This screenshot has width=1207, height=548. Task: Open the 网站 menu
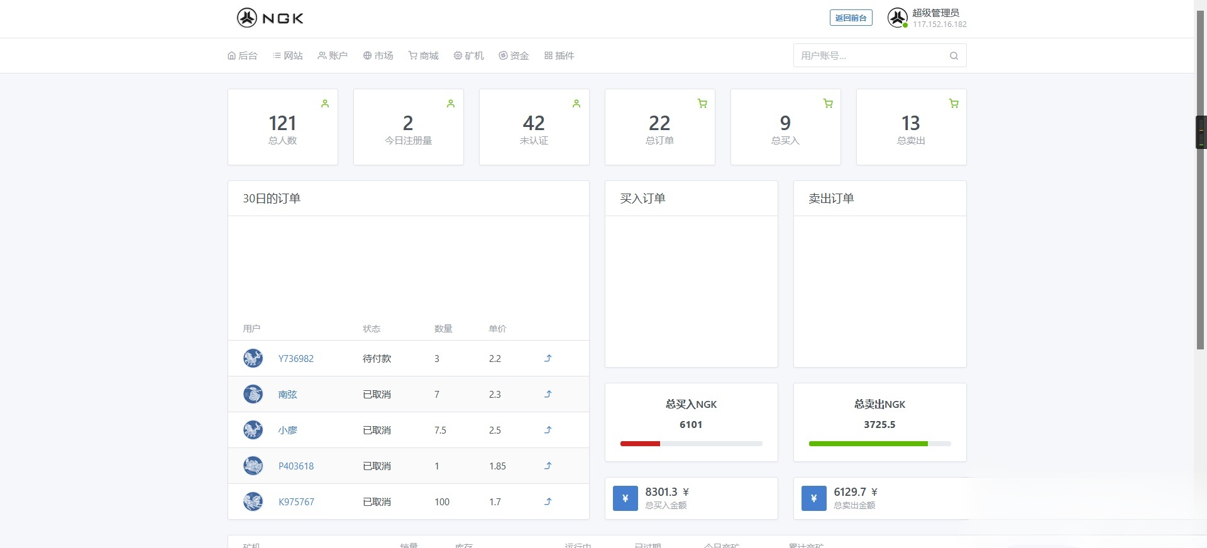(288, 56)
